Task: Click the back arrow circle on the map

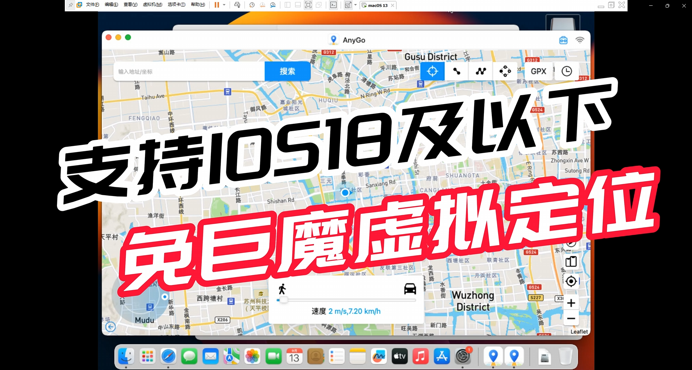Action: pos(111,326)
